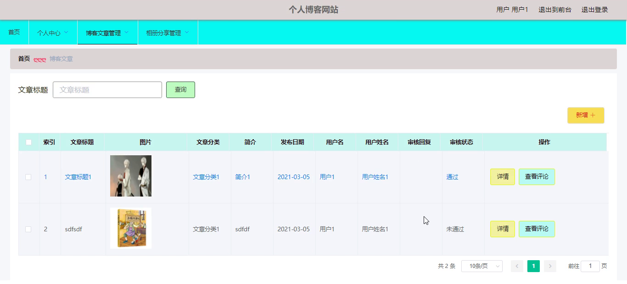Click 详情 for the sdfsdf row
This screenshot has height=284, width=627.
coord(503,229)
